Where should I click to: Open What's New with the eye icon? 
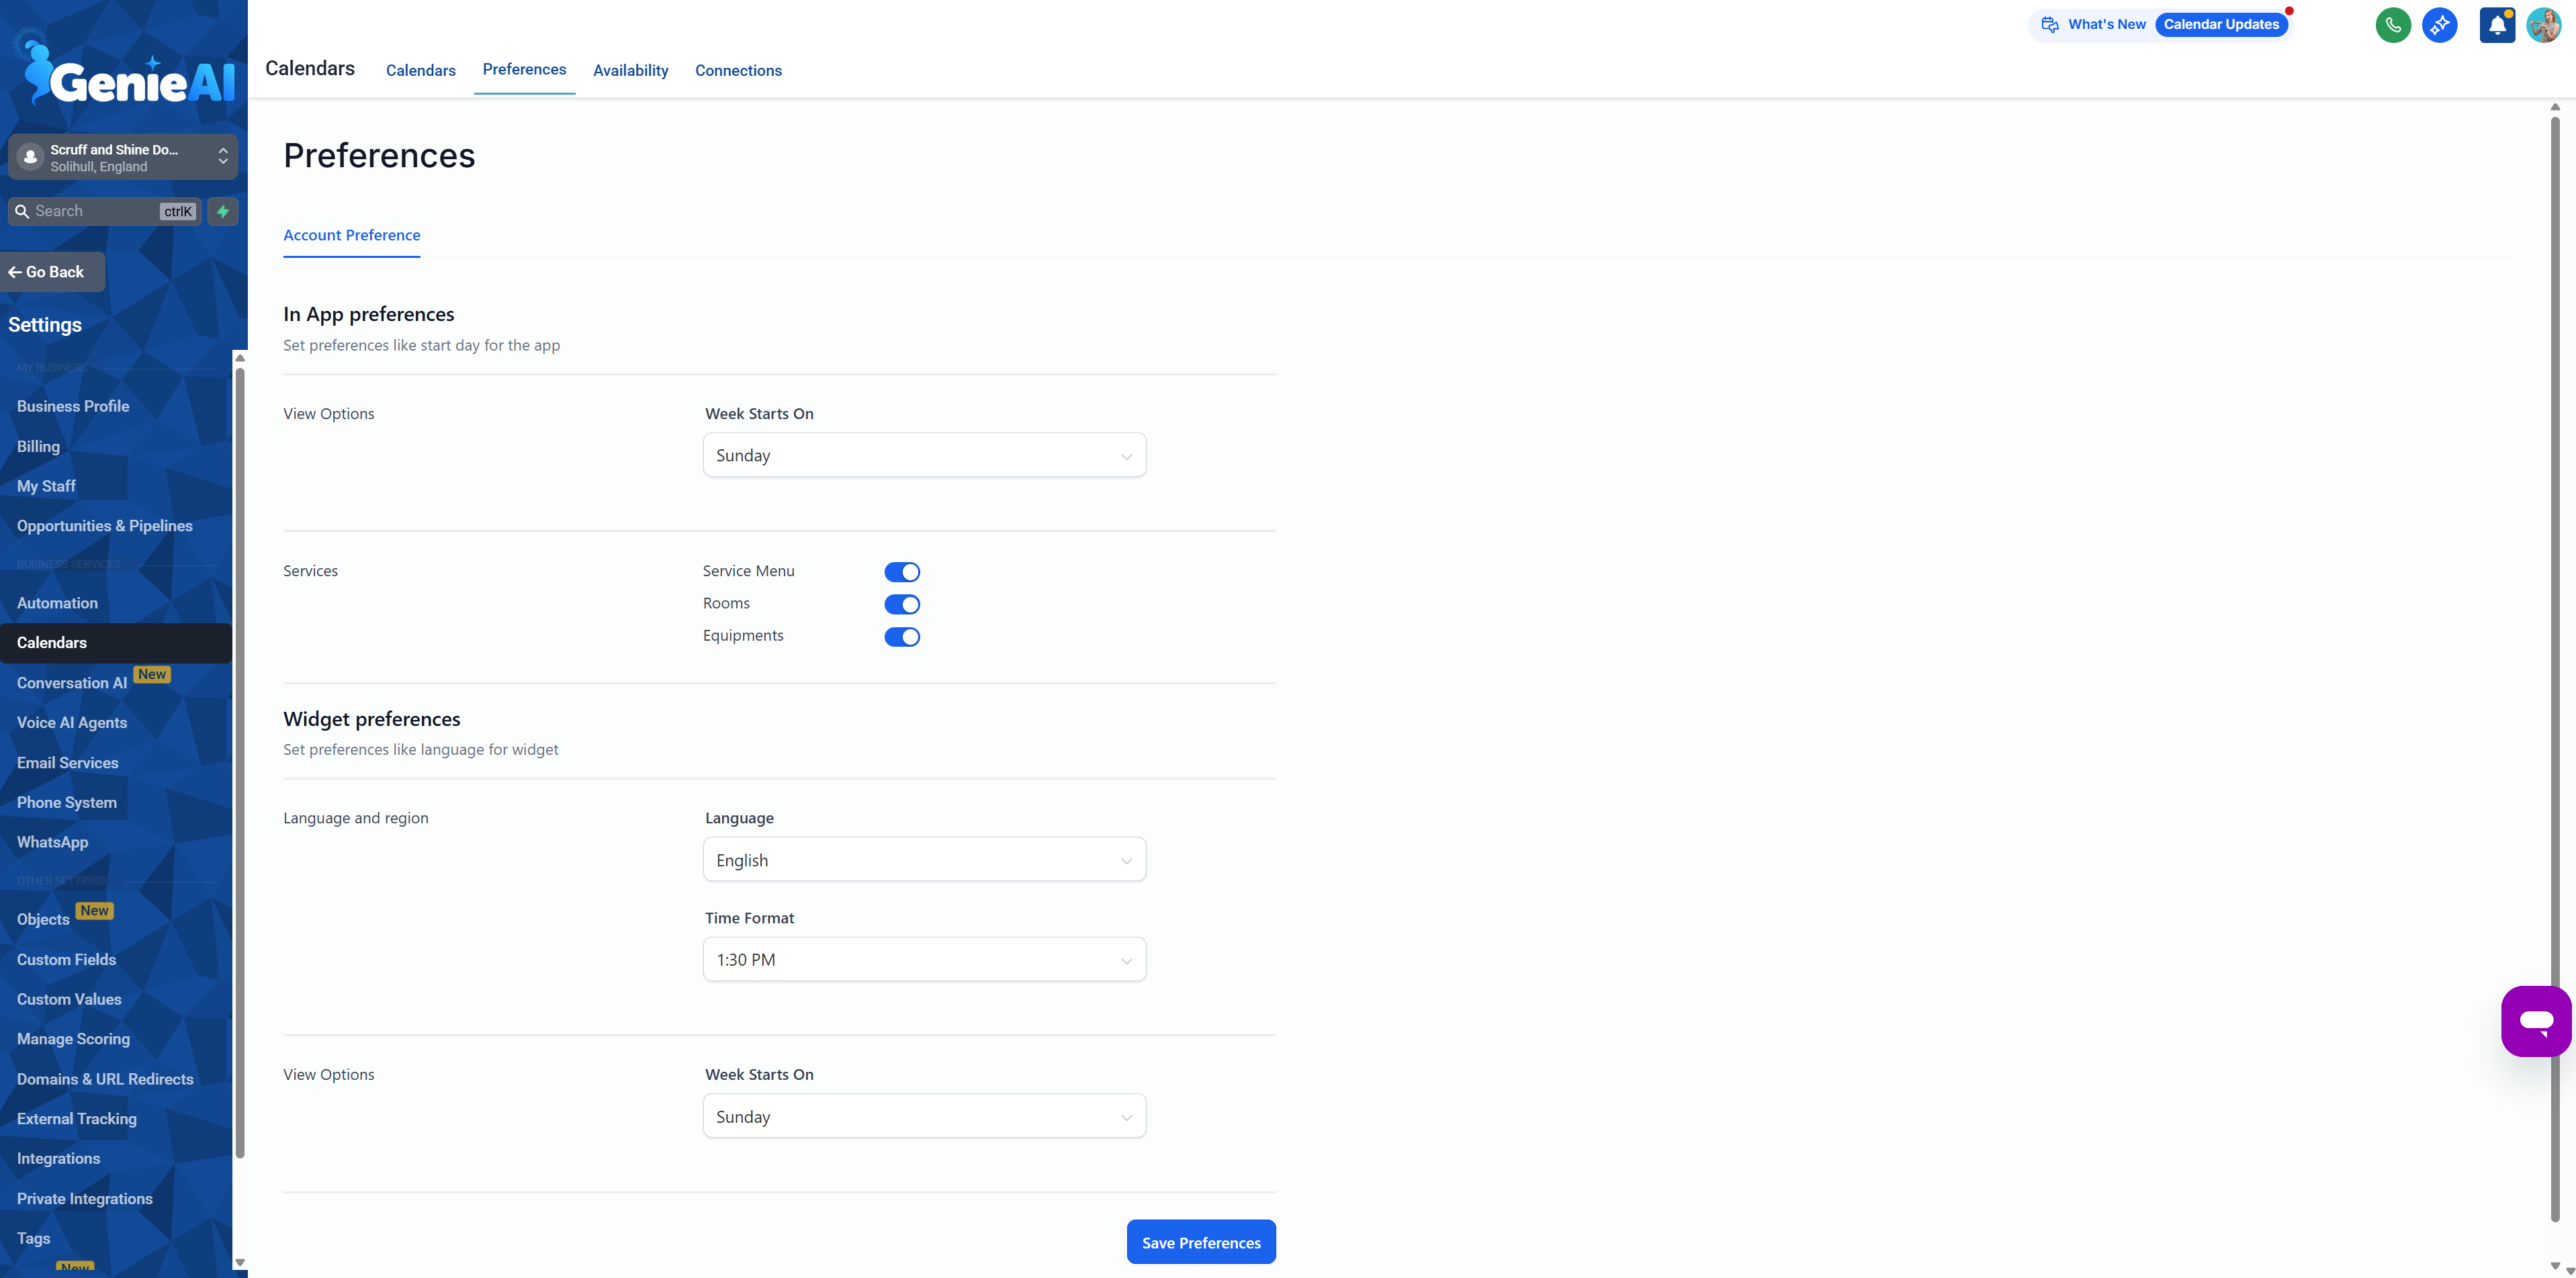(x=2049, y=24)
